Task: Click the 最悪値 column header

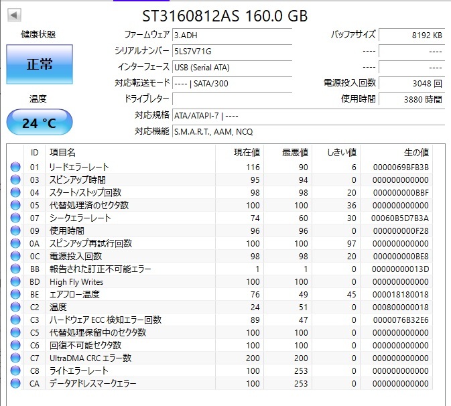Action: point(288,152)
